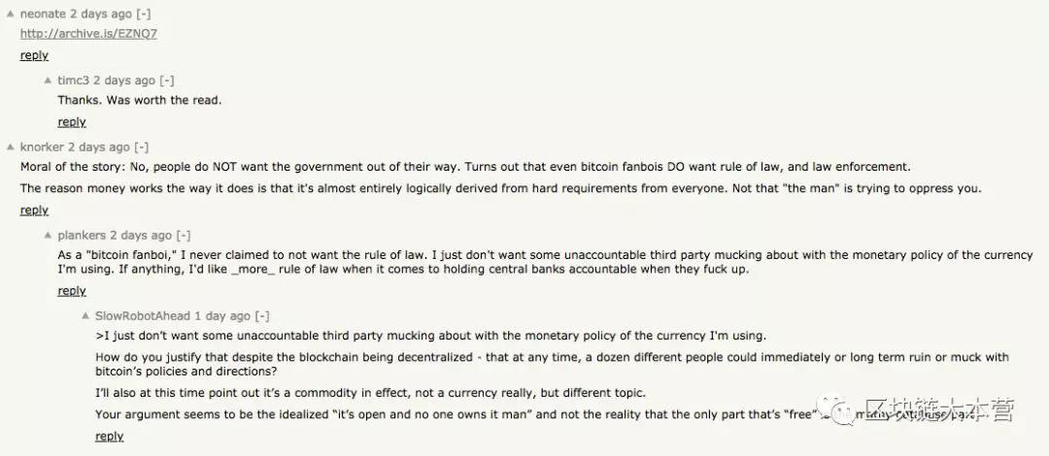
Task: Collapse timc3's comment with [-]
Action: [x=167, y=81]
